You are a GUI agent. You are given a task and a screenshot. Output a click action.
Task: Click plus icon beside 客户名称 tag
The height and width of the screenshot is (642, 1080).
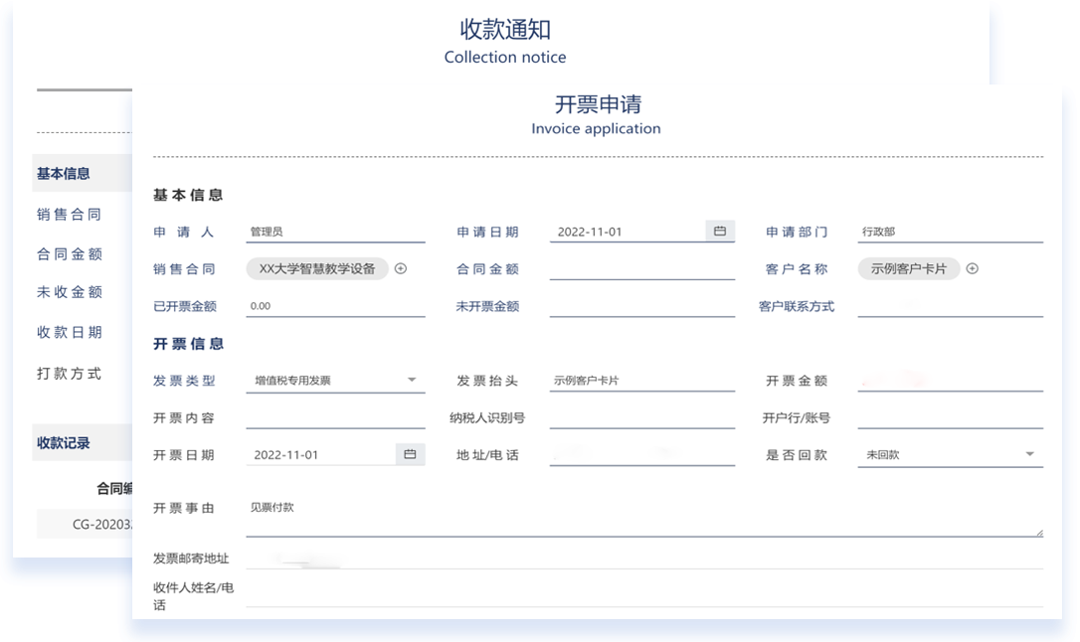pos(973,268)
